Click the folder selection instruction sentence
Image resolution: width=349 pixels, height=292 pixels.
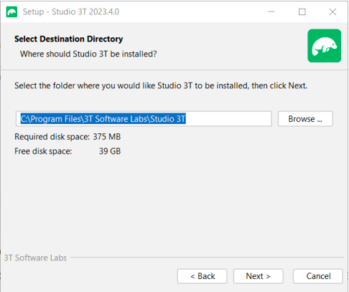pos(161,85)
